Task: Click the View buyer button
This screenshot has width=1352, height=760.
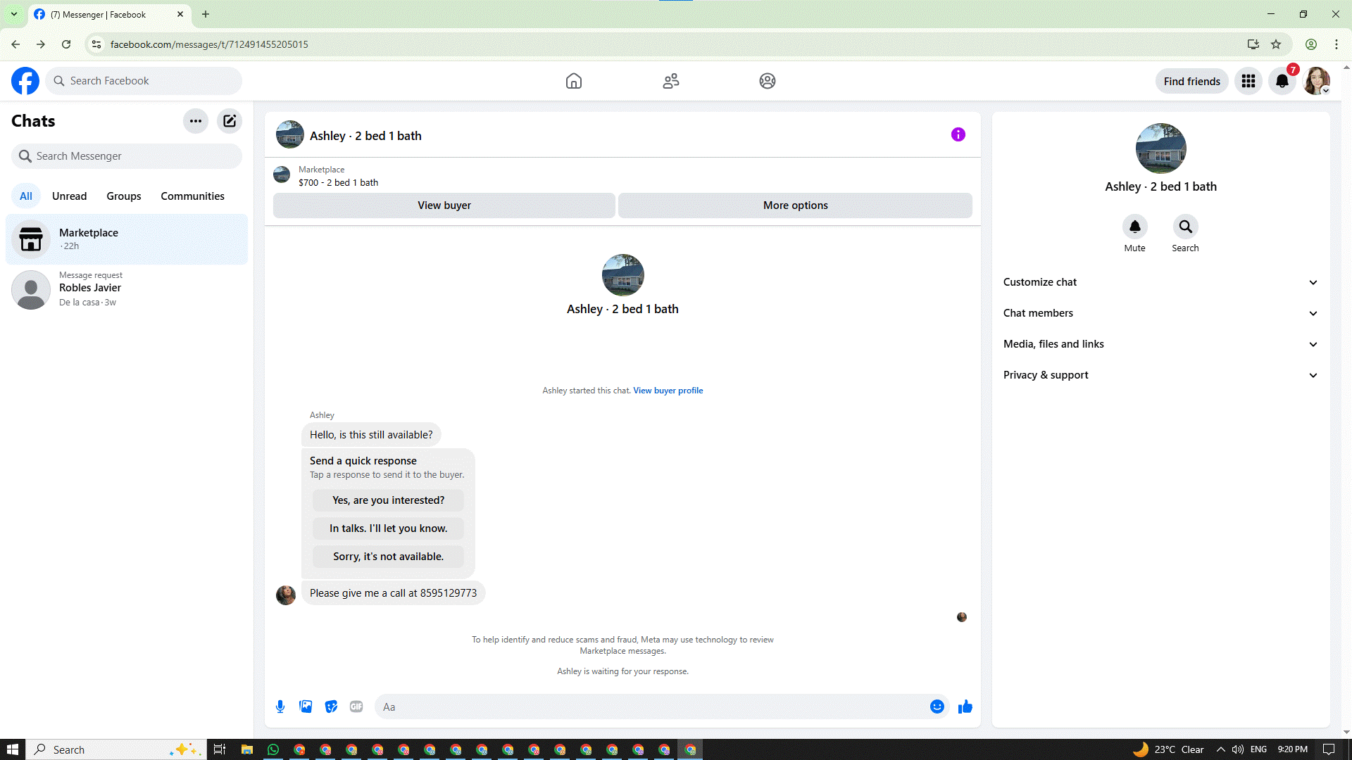Action: [444, 205]
